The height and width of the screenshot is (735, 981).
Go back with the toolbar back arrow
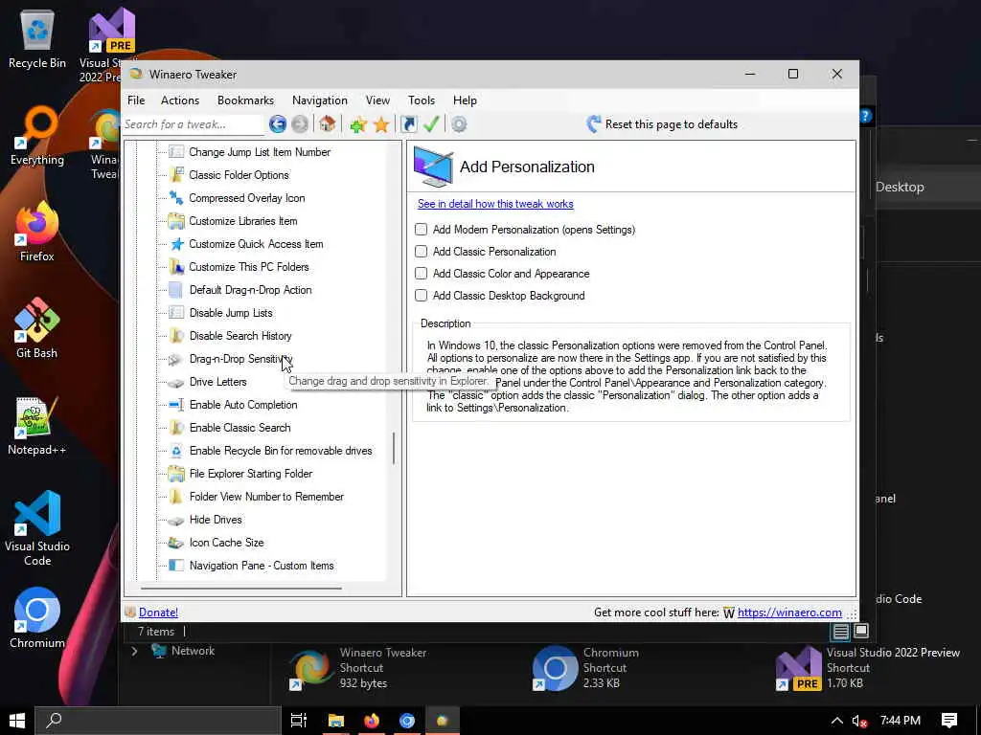pos(278,124)
